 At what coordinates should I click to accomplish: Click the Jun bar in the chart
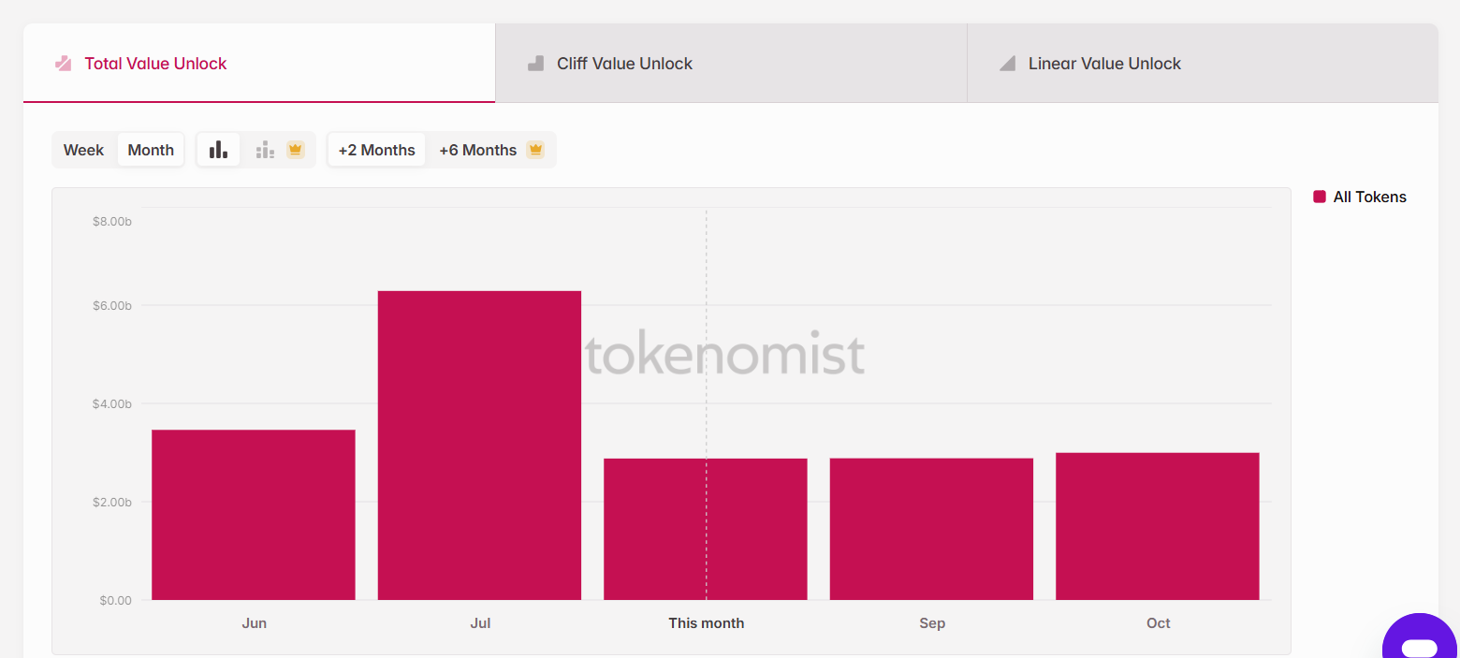click(254, 515)
